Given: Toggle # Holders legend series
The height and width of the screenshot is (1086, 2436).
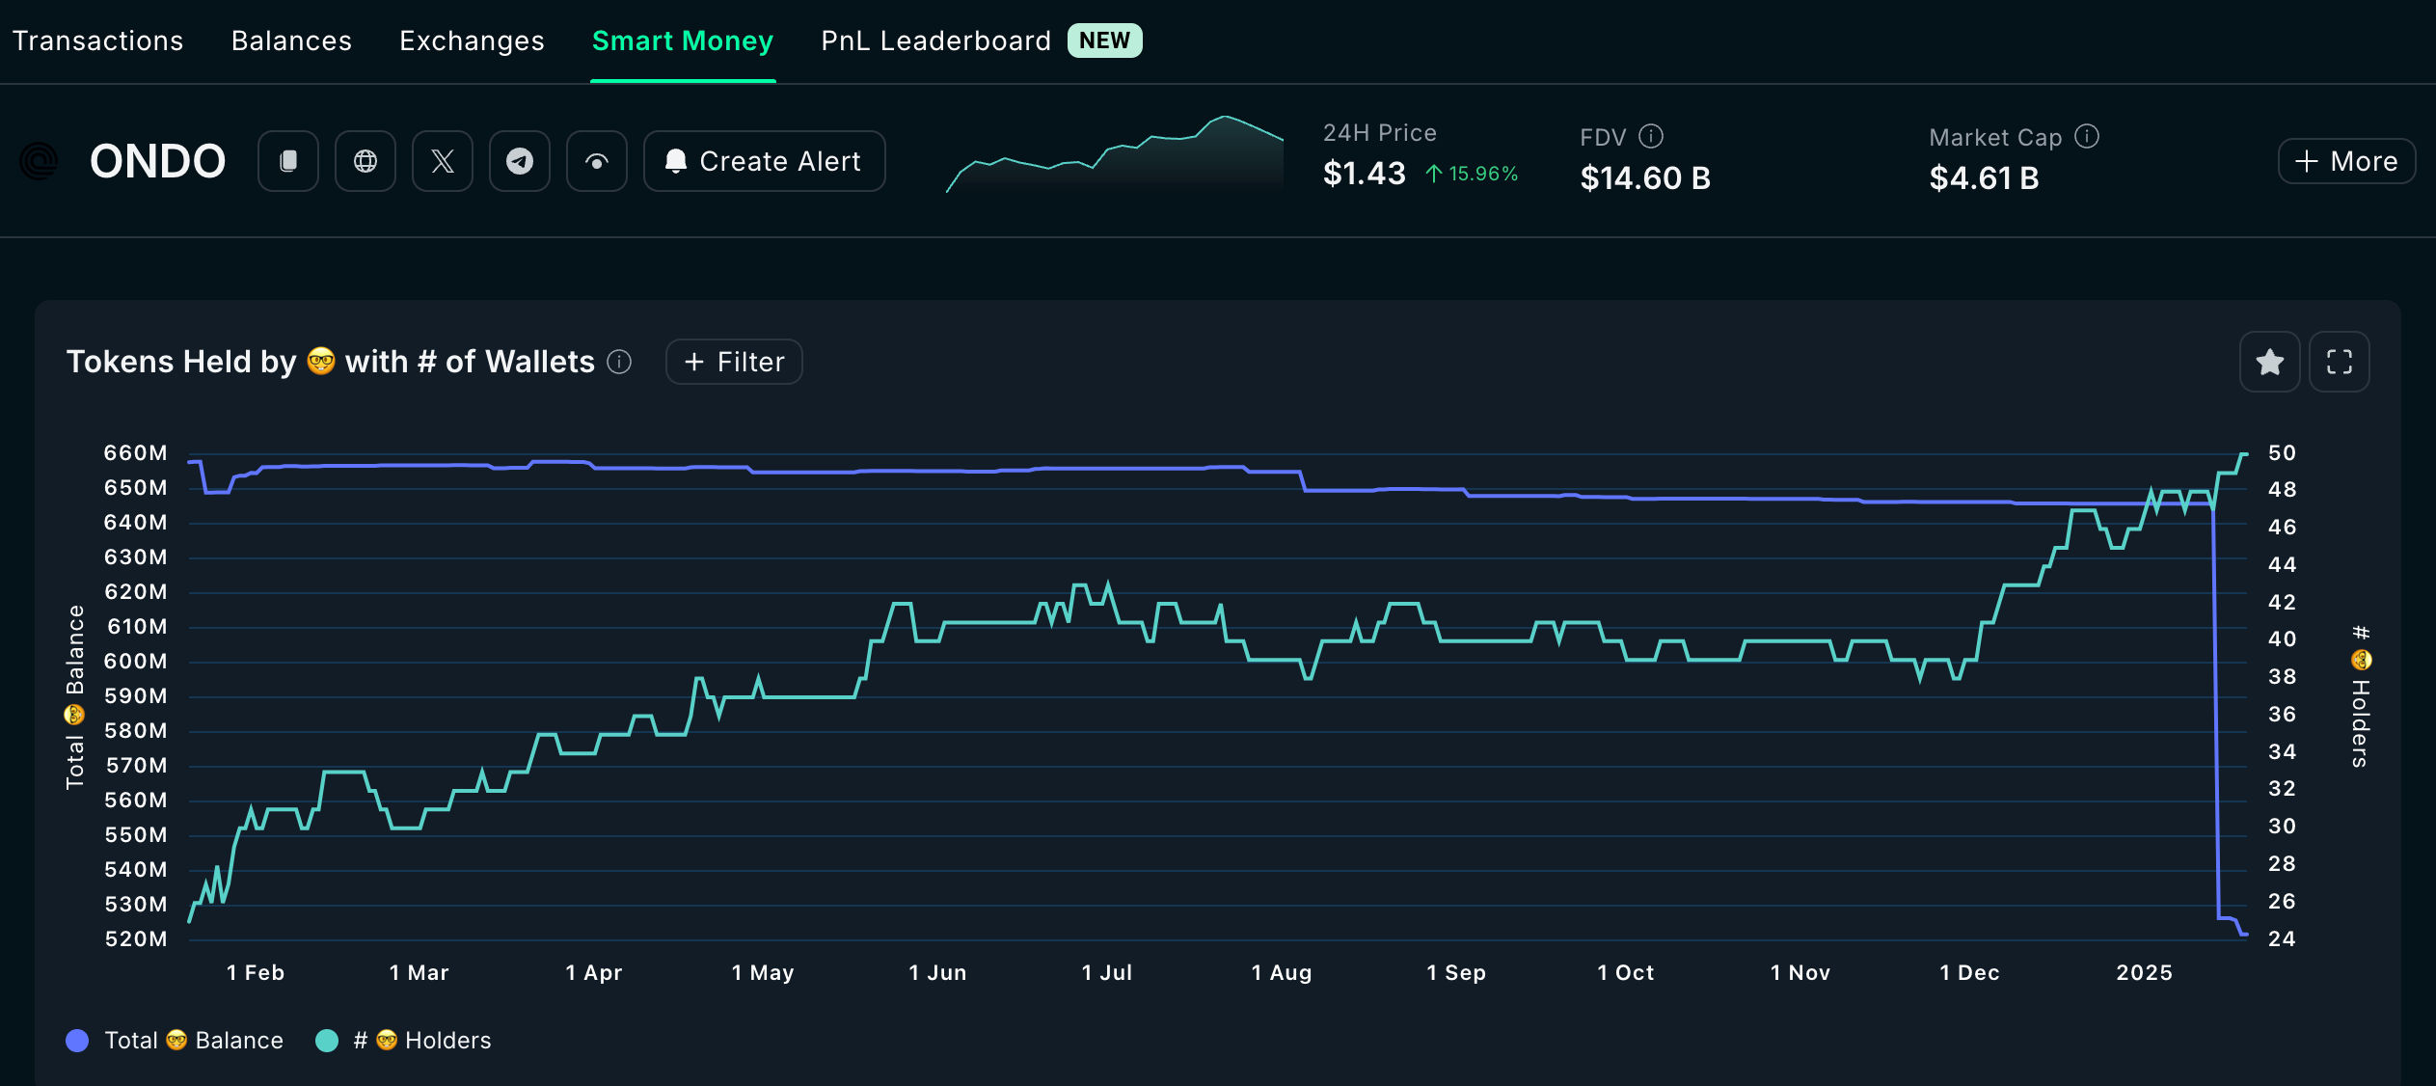Looking at the screenshot, I should click(x=404, y=1041).
